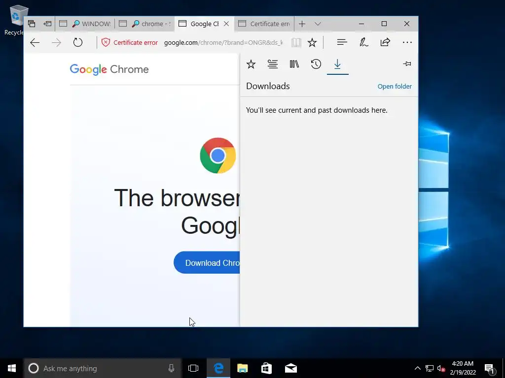Click the Google Chrome logo header
The width and height of the screenshot is (505, 378).
109,69
